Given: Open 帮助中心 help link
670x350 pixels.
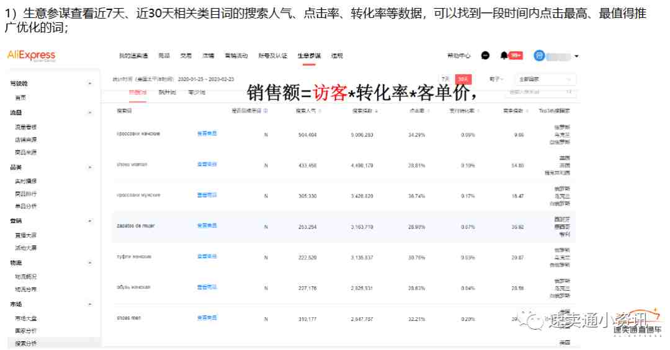Looking at the screenshot, I should coord(459,56).
